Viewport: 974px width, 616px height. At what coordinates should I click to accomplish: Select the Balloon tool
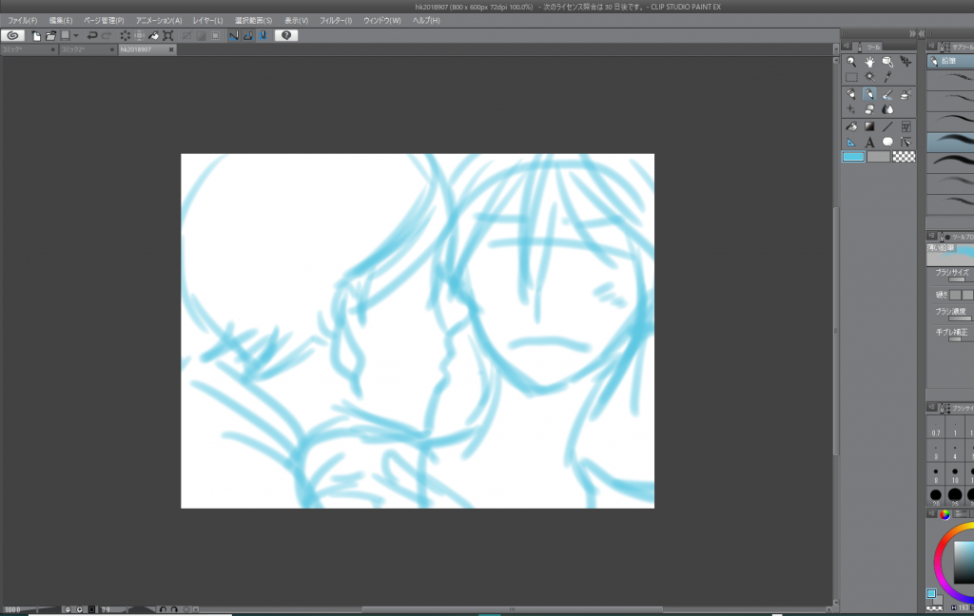(887, 142)
